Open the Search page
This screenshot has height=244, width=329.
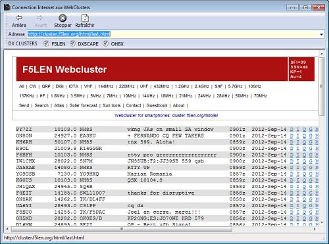[41, 105]
